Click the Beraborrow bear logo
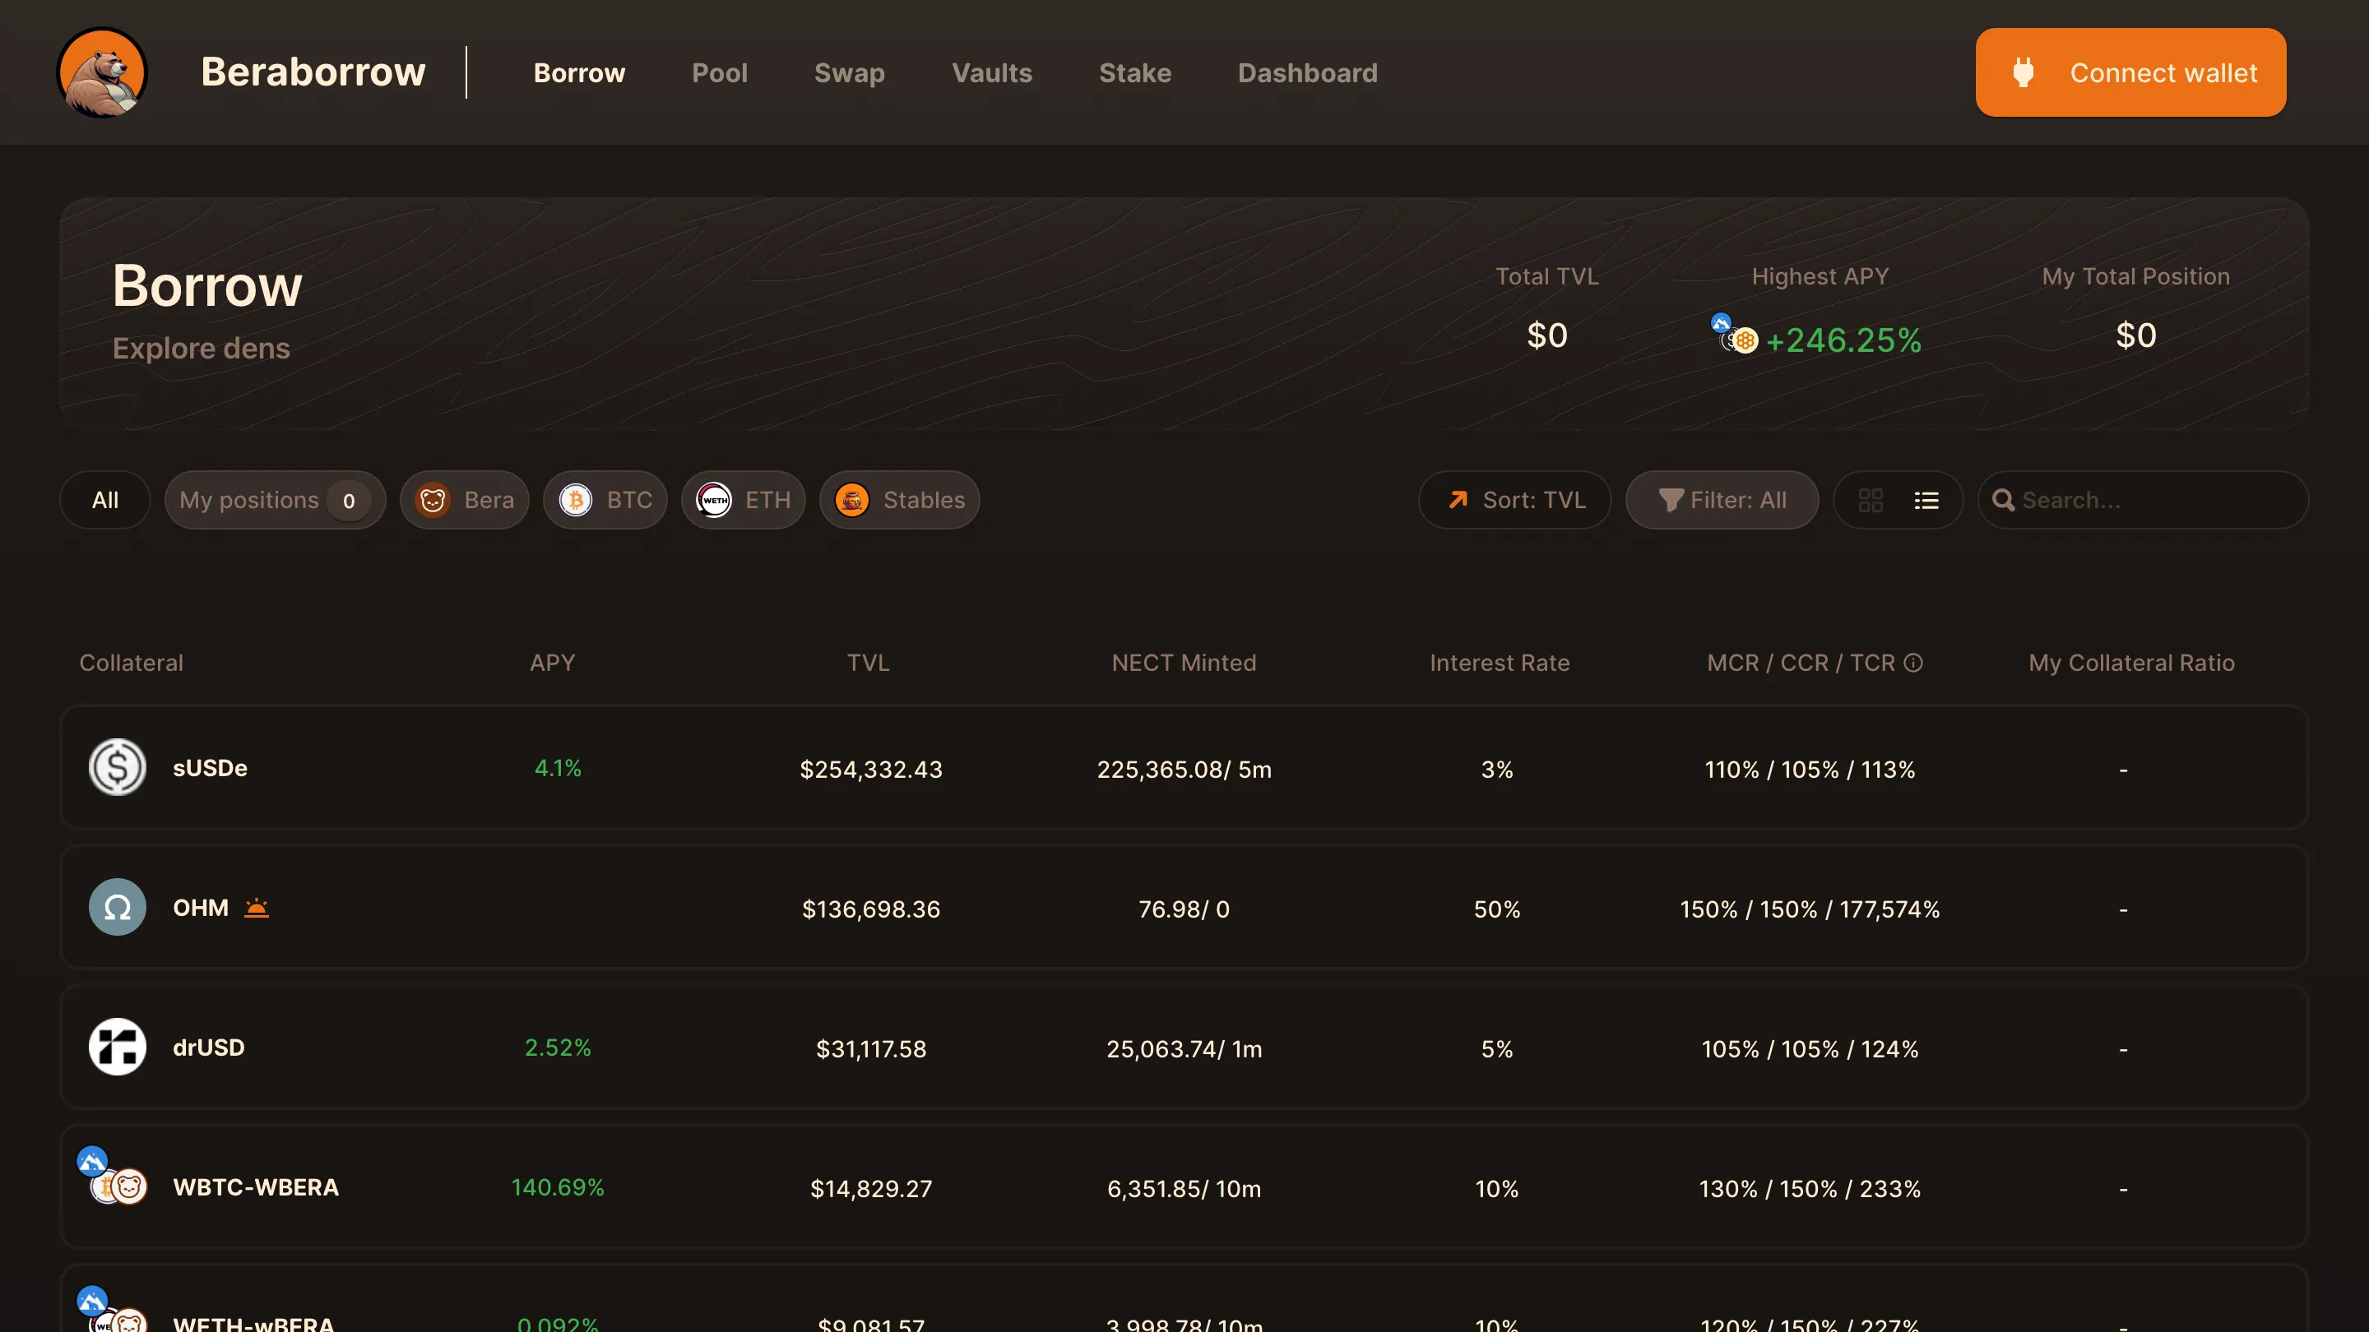 (102, 72)
